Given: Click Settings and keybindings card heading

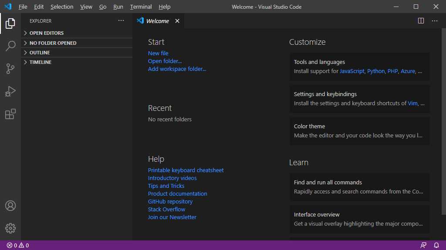Looking at the screenshot, I should pyautogui.click(x=325, y=94).
